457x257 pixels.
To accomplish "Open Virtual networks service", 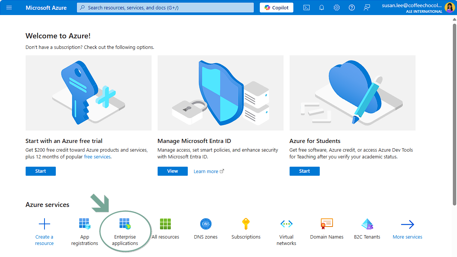I will click(x=286, y=224).
